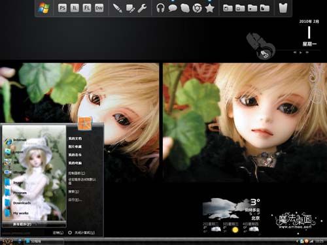Screen dimensions: 327x245
Task: Launch Photoshop from the PS dock icon
Action: tap(62, 8)
